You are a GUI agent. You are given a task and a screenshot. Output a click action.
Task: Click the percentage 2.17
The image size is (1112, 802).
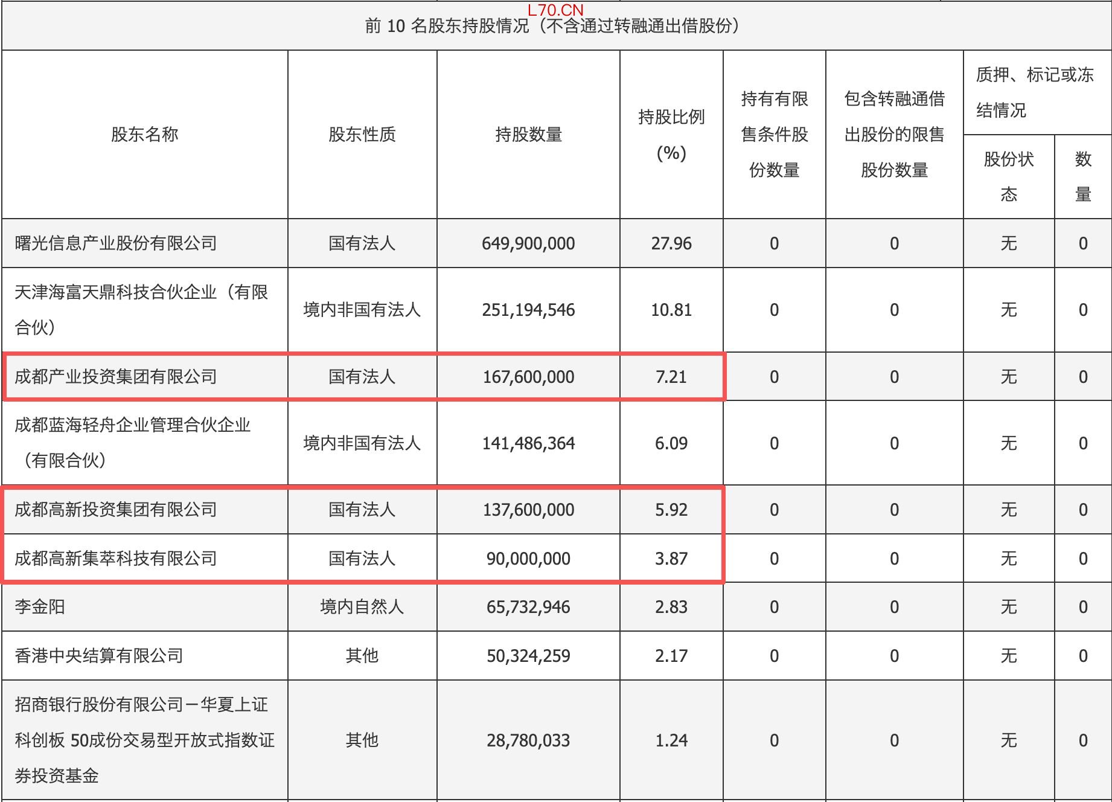tap(671, 656)
